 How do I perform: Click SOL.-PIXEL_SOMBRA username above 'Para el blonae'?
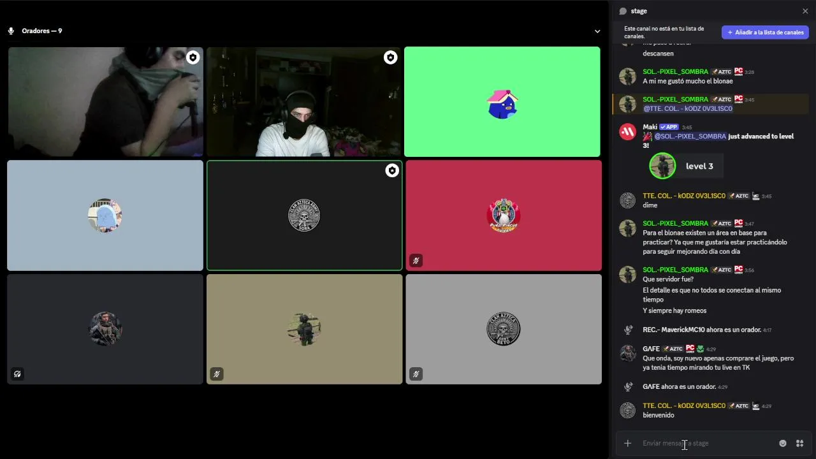pyautogui.click(x=675, y=223)
